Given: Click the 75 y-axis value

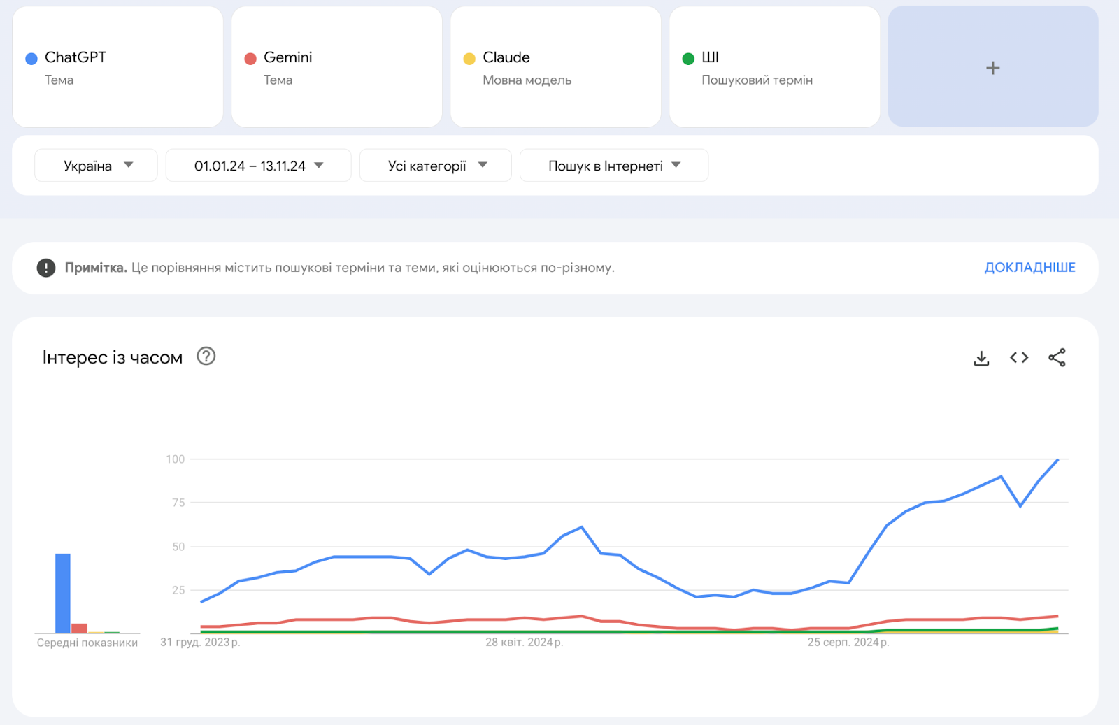Looking at the screenshot, I should click(x=178, y=503).
